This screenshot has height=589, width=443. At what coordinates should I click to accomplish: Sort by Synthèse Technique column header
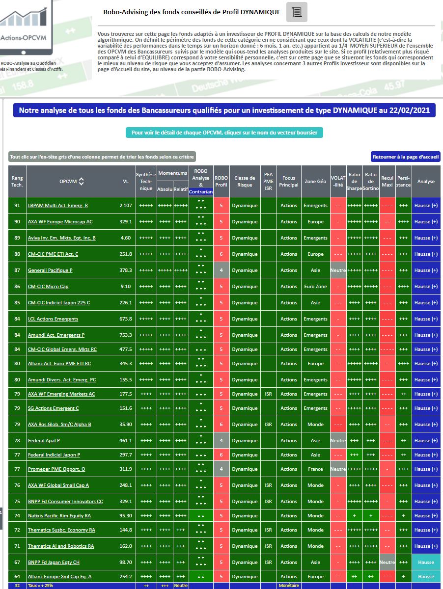[146, 181]
